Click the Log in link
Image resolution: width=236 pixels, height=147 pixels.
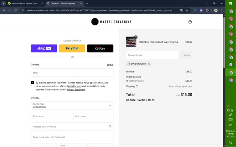(x=110, y=65)
